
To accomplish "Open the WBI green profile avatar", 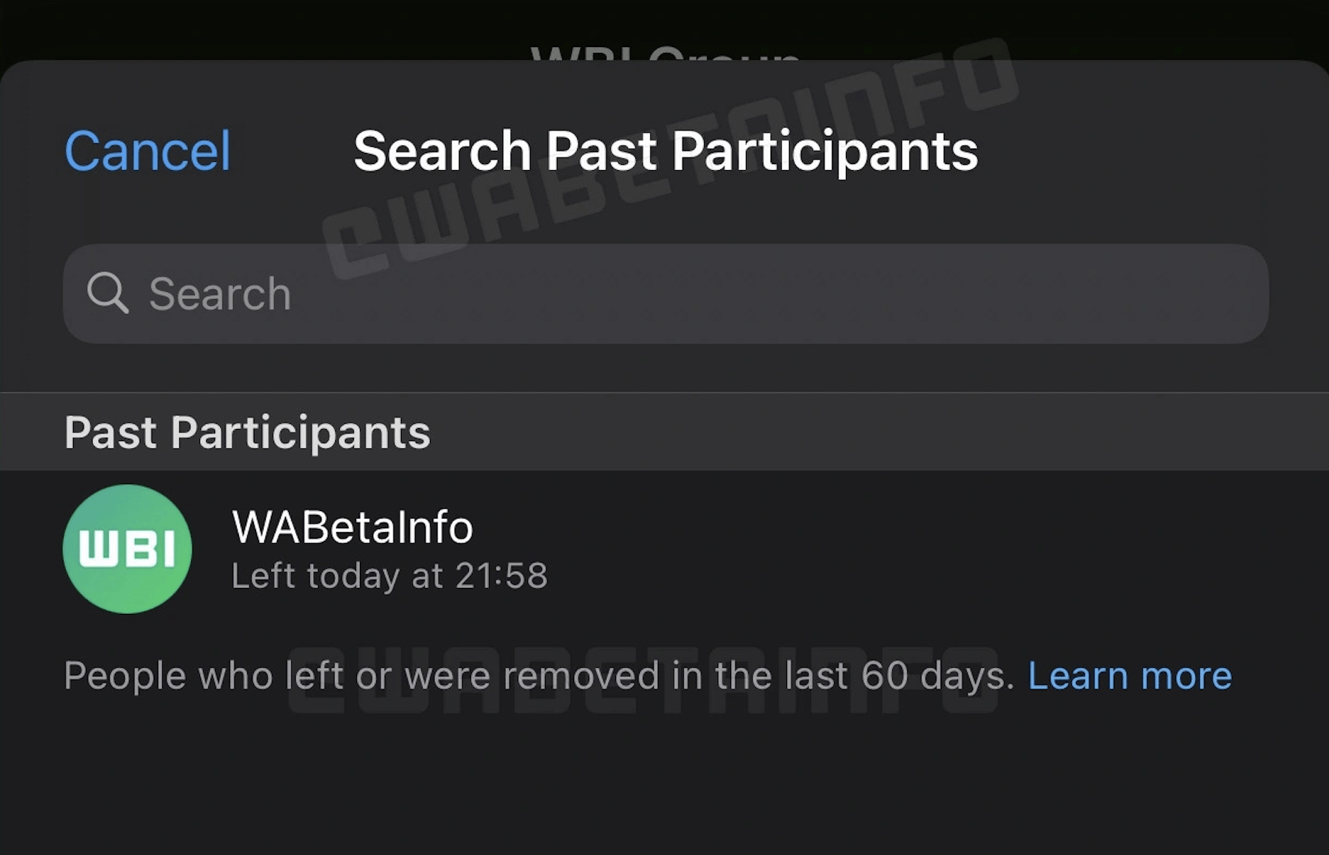I will coord(127,548).
